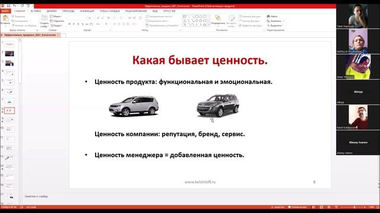Switch to ВИД ribbon tab
The width and height of the screenshot is (380, 213).
[x=155, y=11]
